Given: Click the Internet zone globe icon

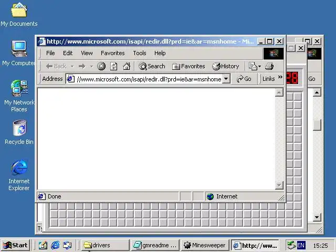Looking at the screenshot, I should pos(210,196).
